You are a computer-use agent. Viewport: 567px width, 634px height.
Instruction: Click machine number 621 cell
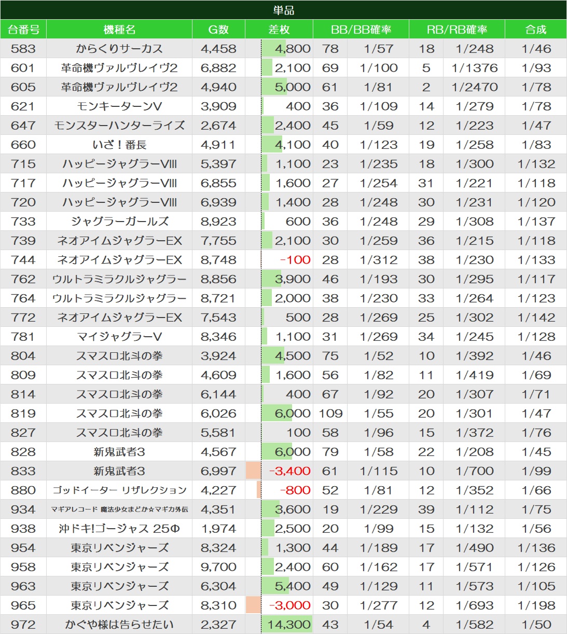pyautogui.click(x=23, y=106)
